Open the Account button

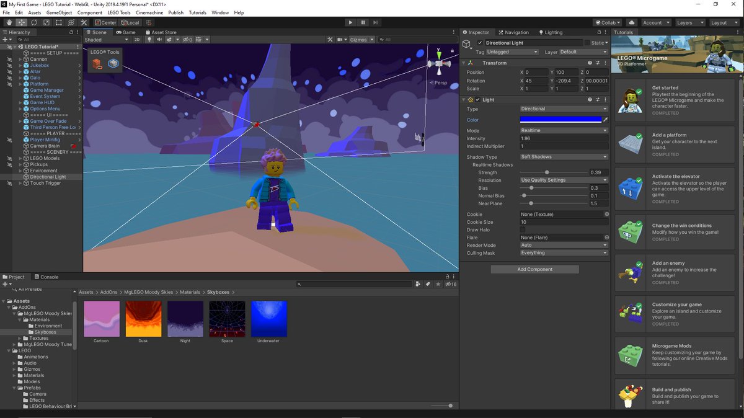click(x=655, y=22)
